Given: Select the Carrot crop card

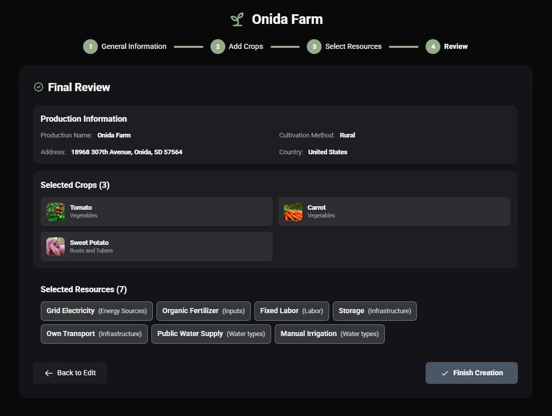Looking at the screenshot, I should click(394, 211).
